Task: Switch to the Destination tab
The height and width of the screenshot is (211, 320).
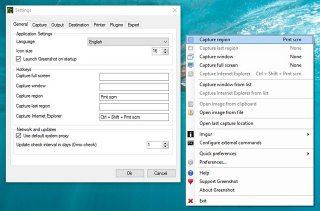Action: [79, 25]
